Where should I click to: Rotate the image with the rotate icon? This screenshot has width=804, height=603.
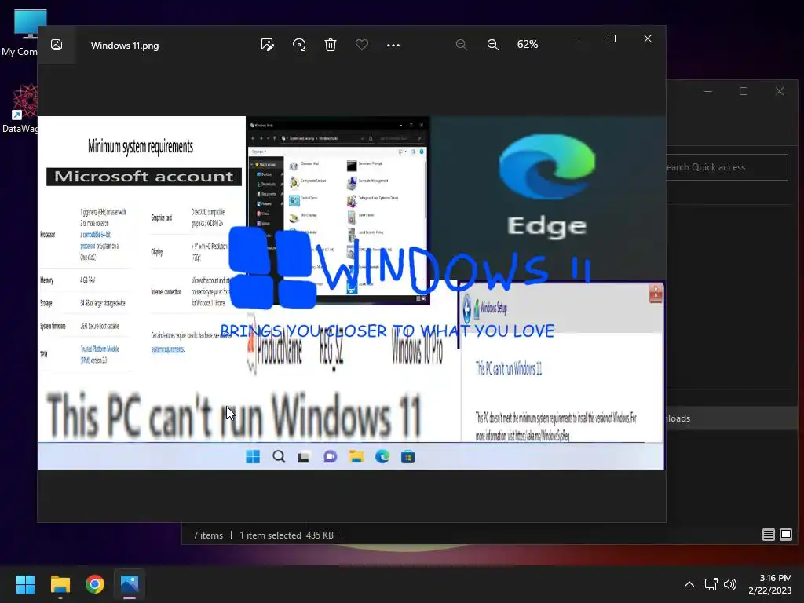pos(299,45)
